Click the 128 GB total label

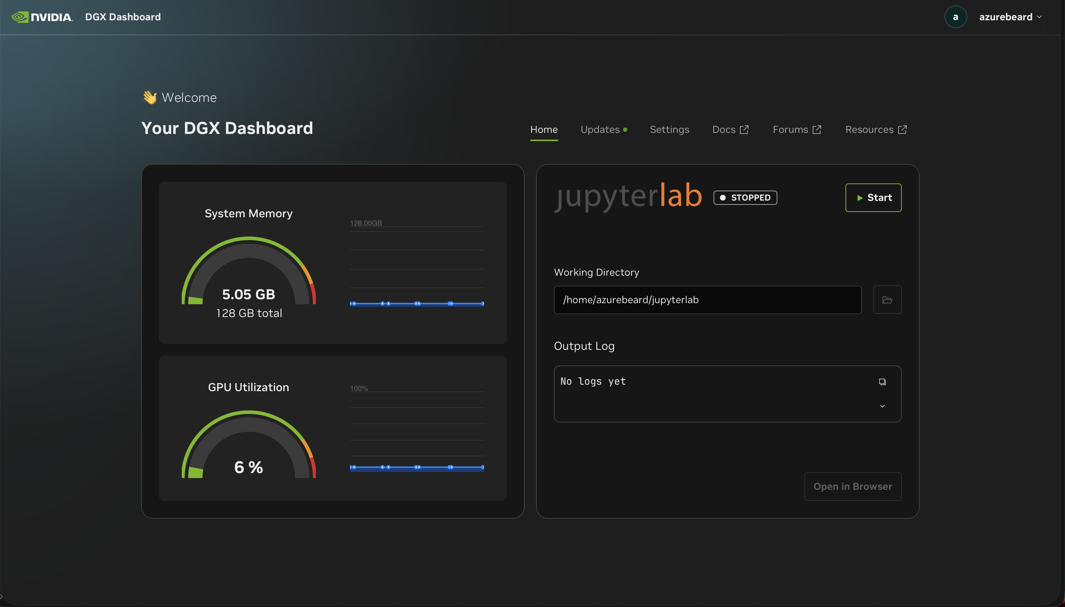pyautogui.click(x=249, y=313)
